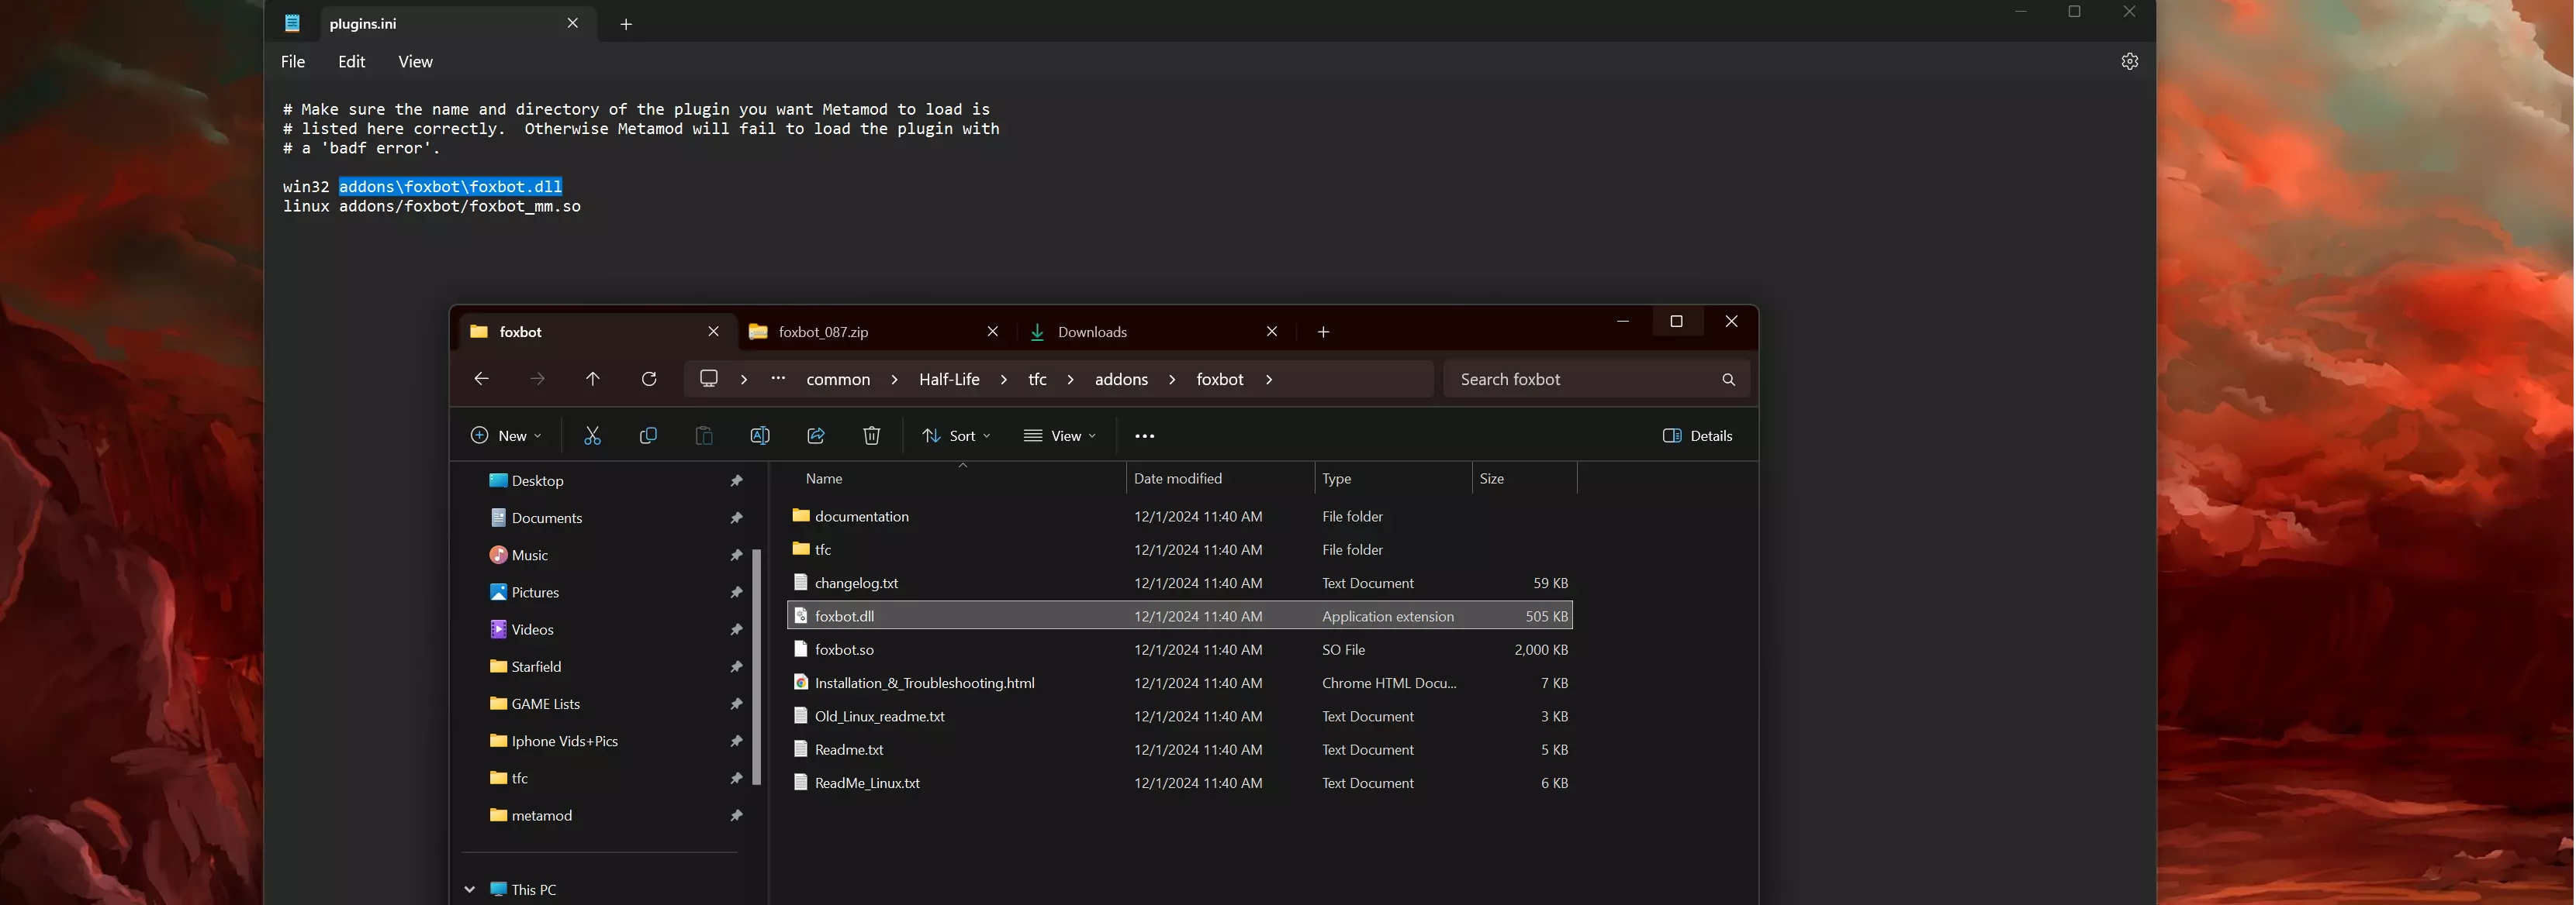Viewport: 2576px width, 905px height.
Task: Toggle the Details pane
Action: click(x=1697, y=435)
